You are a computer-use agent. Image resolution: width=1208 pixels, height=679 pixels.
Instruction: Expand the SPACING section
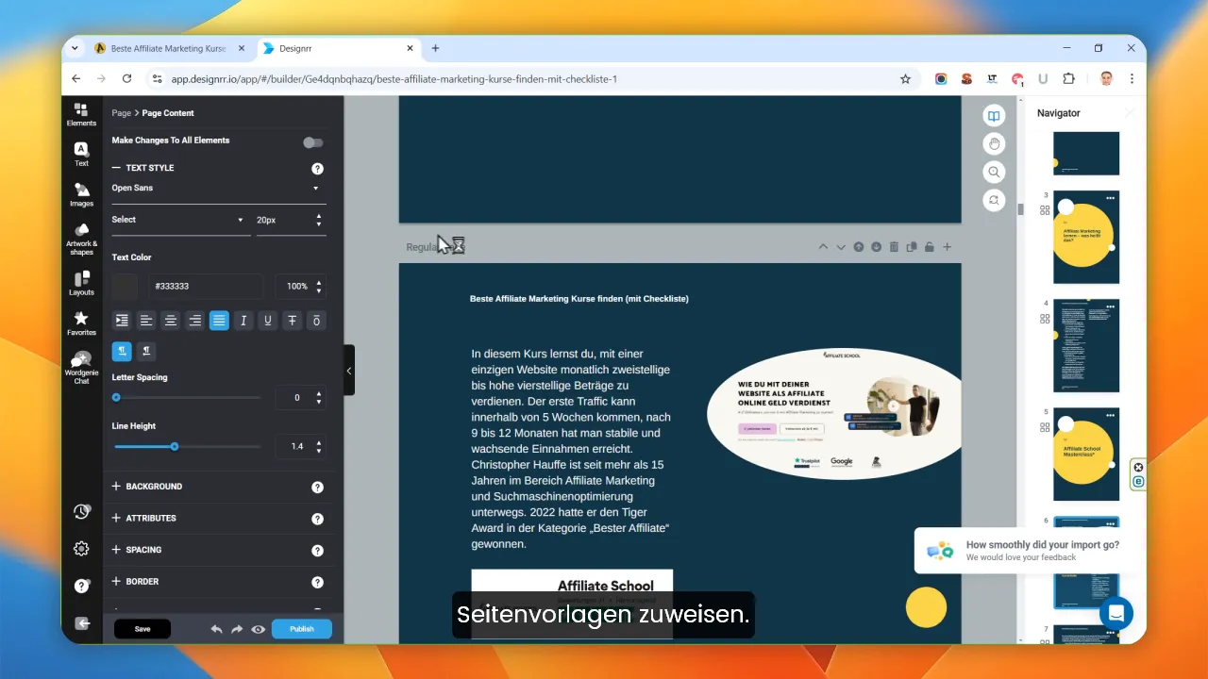[x=137, y=550]
